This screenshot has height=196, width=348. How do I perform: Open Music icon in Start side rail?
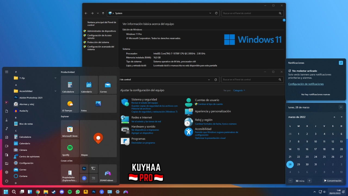click(7, 129)
